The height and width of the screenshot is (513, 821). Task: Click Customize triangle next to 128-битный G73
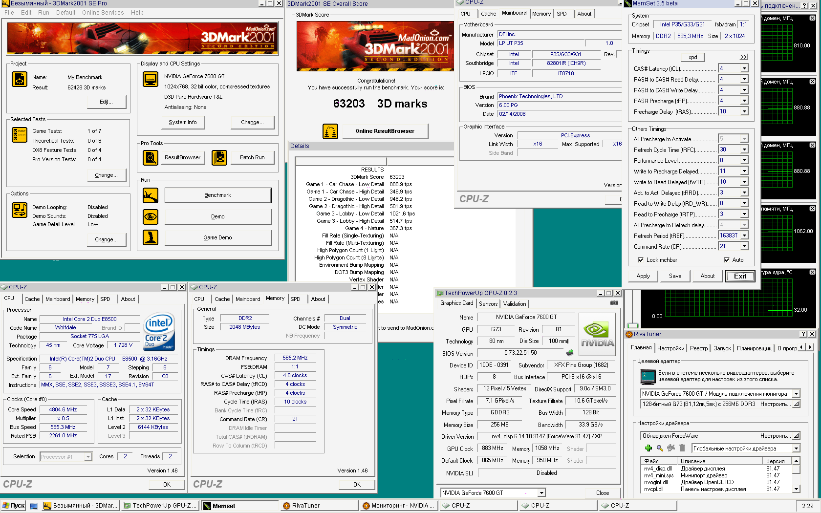[796, 404]
